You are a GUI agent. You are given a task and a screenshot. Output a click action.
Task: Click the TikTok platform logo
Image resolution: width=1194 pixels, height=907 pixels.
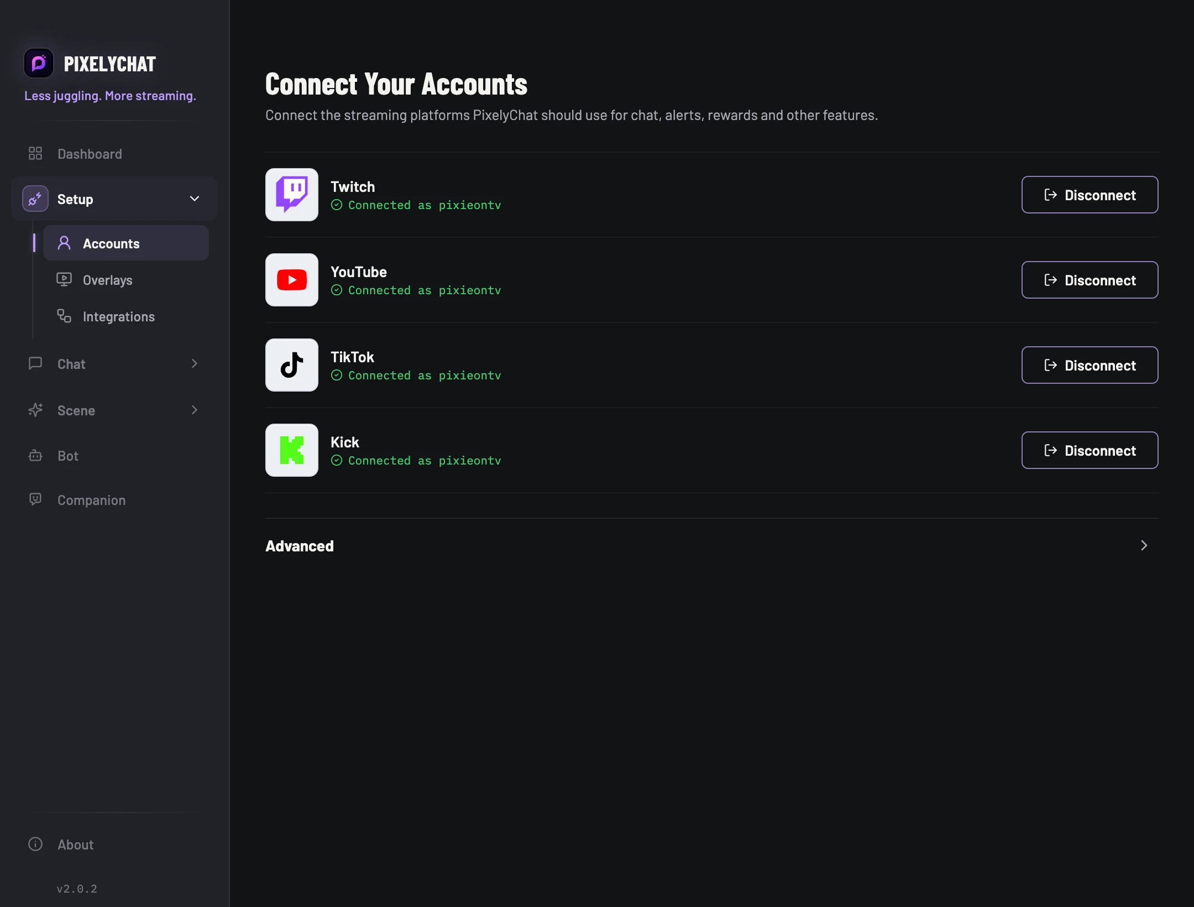coord(292,365)
